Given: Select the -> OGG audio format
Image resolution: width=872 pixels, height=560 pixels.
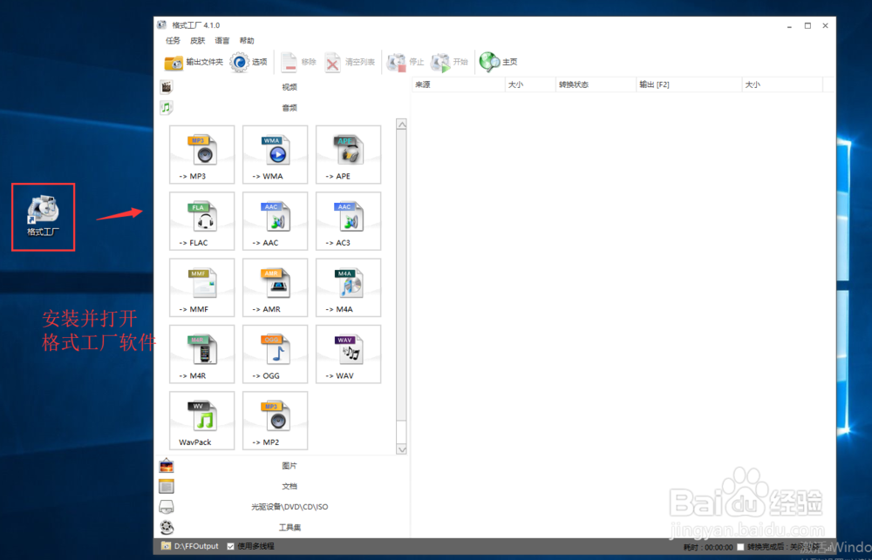Looking at the screenshot, I should pyautogui.click(x=275, y=354).
